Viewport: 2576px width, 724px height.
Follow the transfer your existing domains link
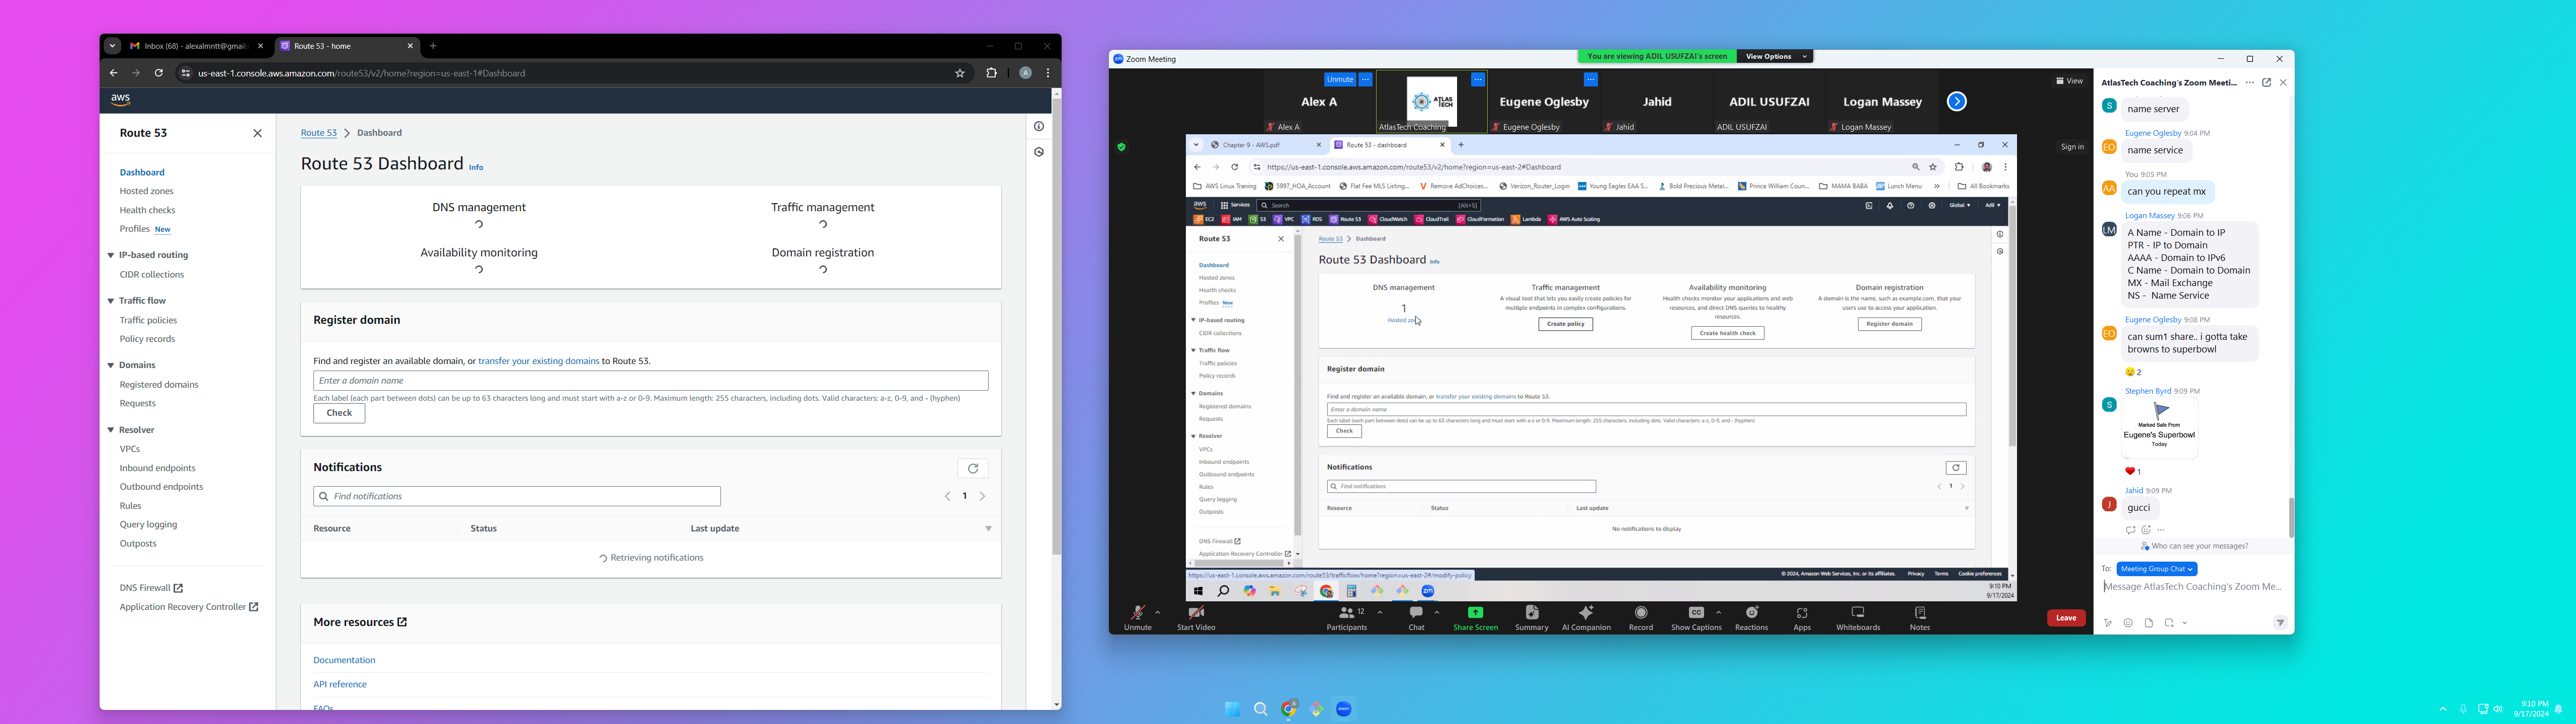(538, 361)
